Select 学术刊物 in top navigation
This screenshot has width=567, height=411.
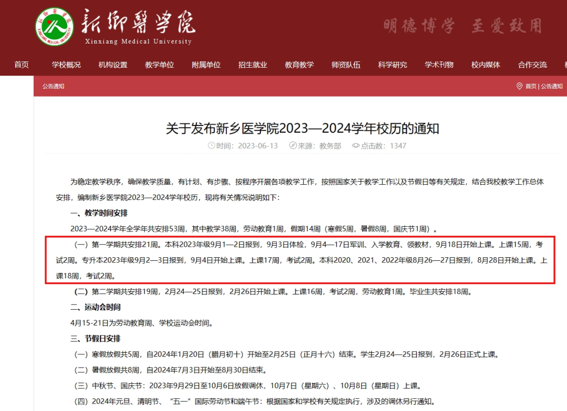coord(439,65)
